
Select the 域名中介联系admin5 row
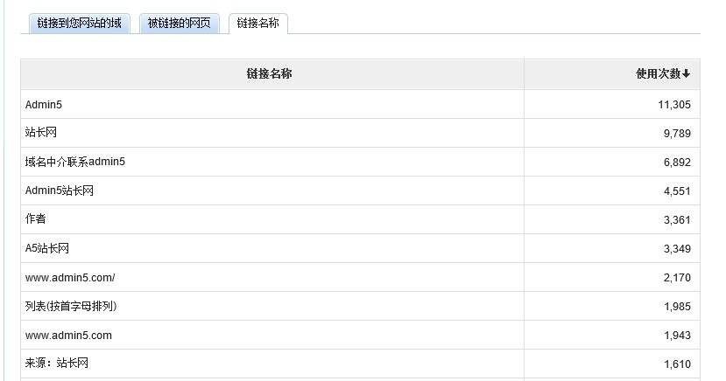coord(360,162)
